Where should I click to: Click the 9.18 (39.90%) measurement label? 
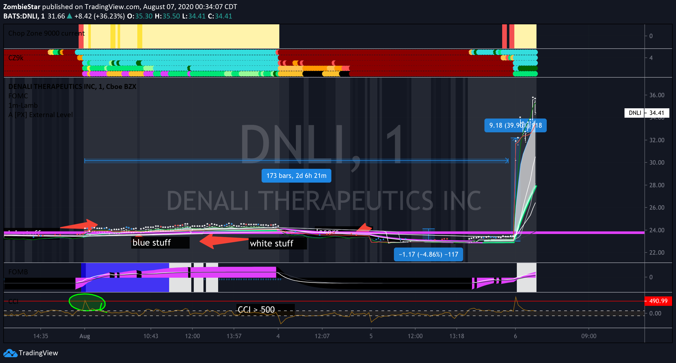pos(515,125)
